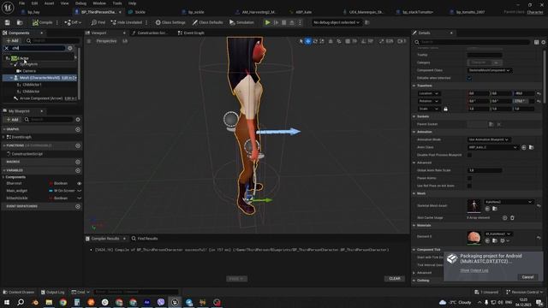This screenshot has height=308, width=548.
Task: Select ChildActor1 in component tree
Action: 33,85
